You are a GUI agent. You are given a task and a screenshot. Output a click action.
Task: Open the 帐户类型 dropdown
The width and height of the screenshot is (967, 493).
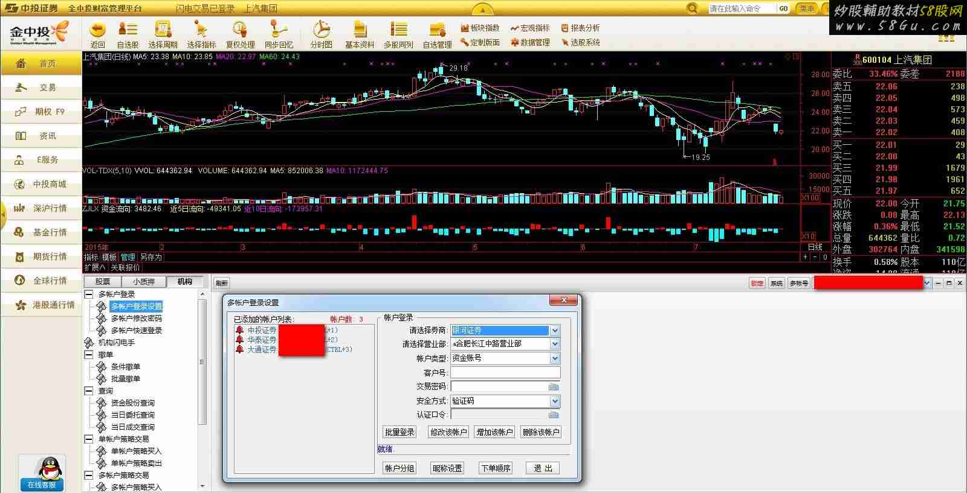(555, 358)
